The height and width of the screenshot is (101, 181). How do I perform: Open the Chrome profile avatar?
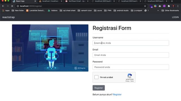pos(173,6)
